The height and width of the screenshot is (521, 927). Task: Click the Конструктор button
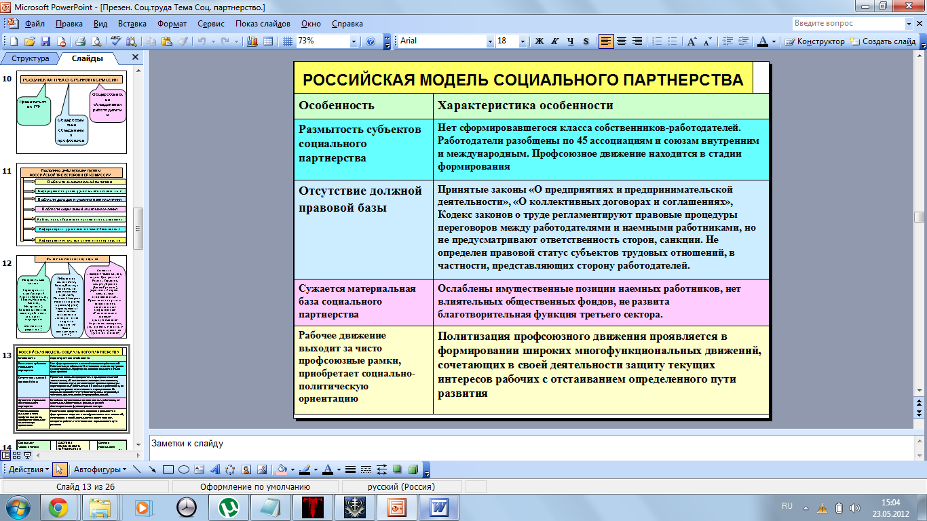[x=815, y=41]
